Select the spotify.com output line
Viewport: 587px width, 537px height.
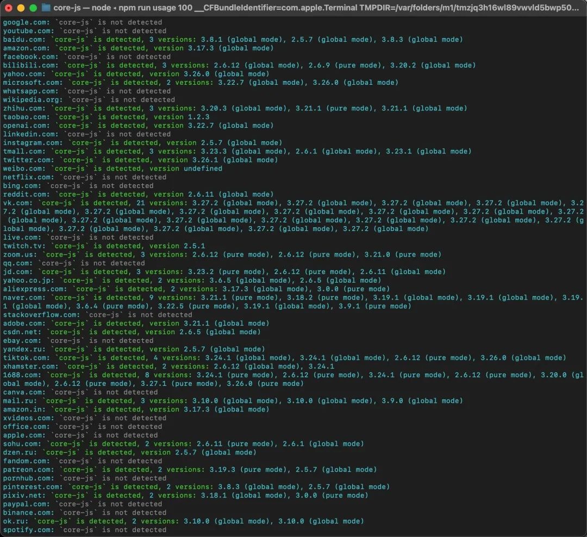[85, 530]
